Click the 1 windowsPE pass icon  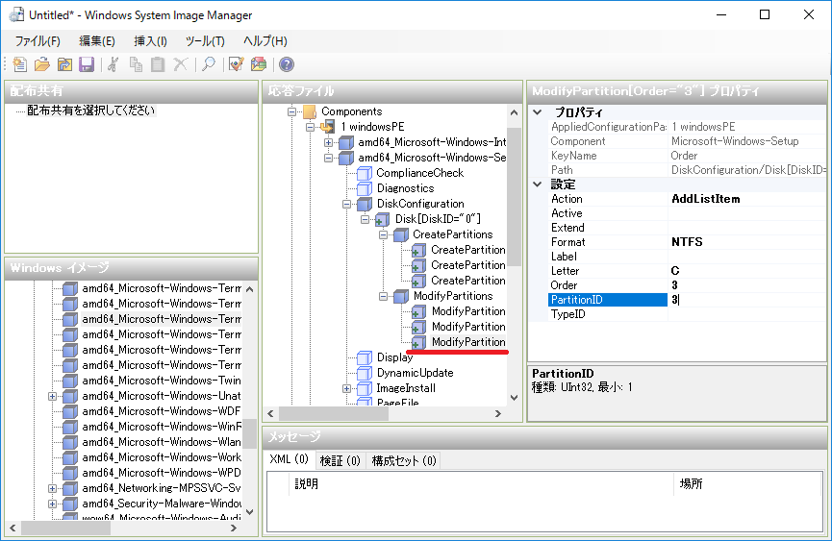click(x=328, y=127)
